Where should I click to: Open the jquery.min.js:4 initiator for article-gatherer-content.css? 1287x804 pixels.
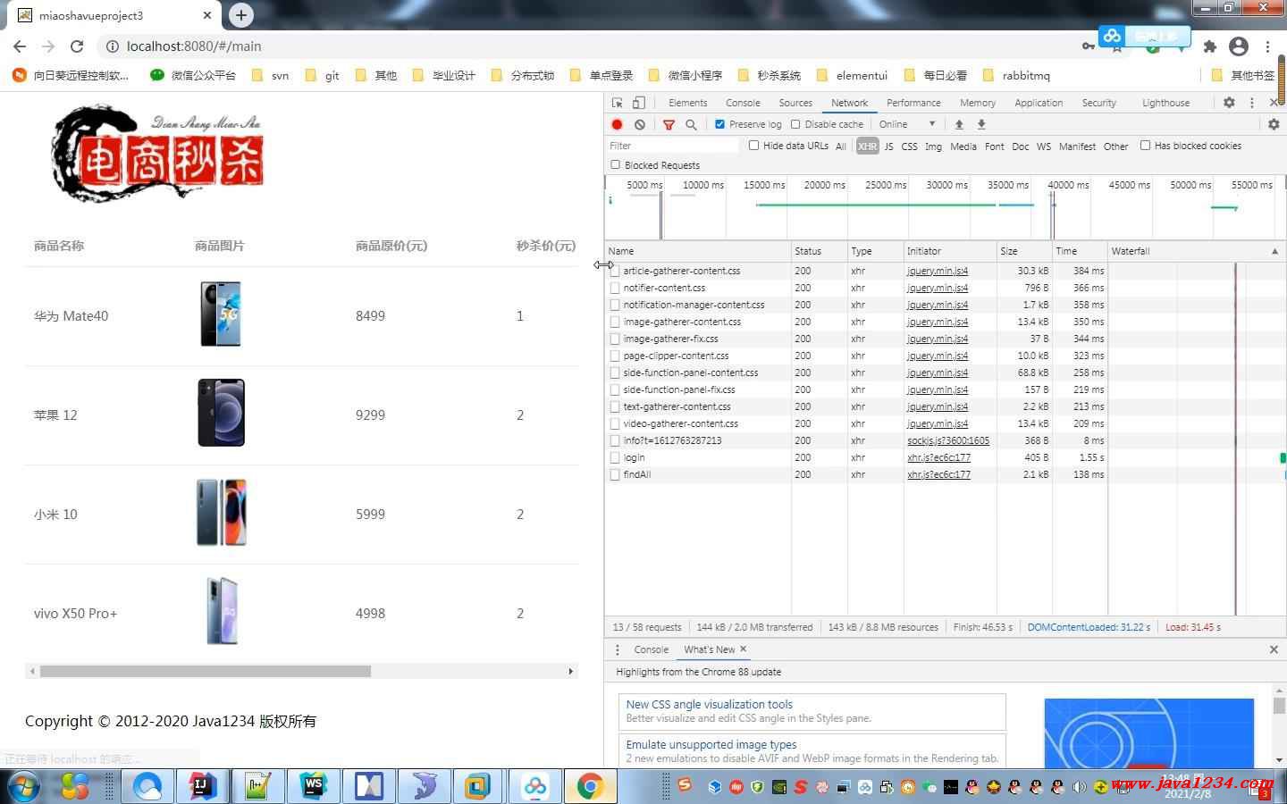938,271
